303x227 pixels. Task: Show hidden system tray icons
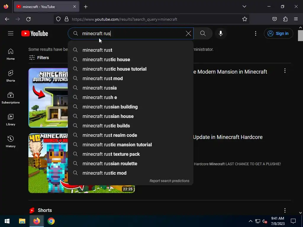click(250, 221)
